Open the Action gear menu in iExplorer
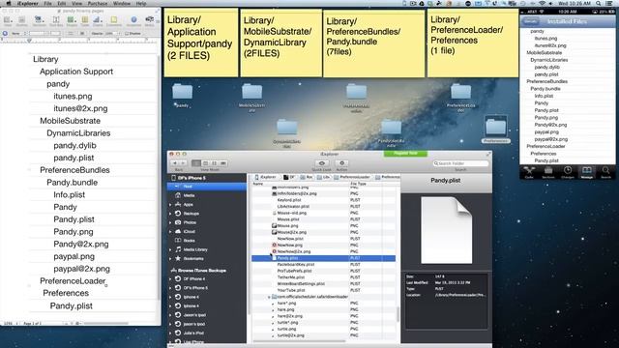The image size is (619, 348). (x=341, y=163)
